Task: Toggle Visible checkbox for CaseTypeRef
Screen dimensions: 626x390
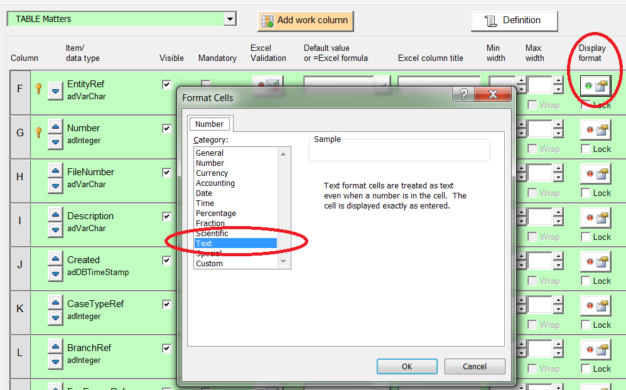Action: (167, 304)
